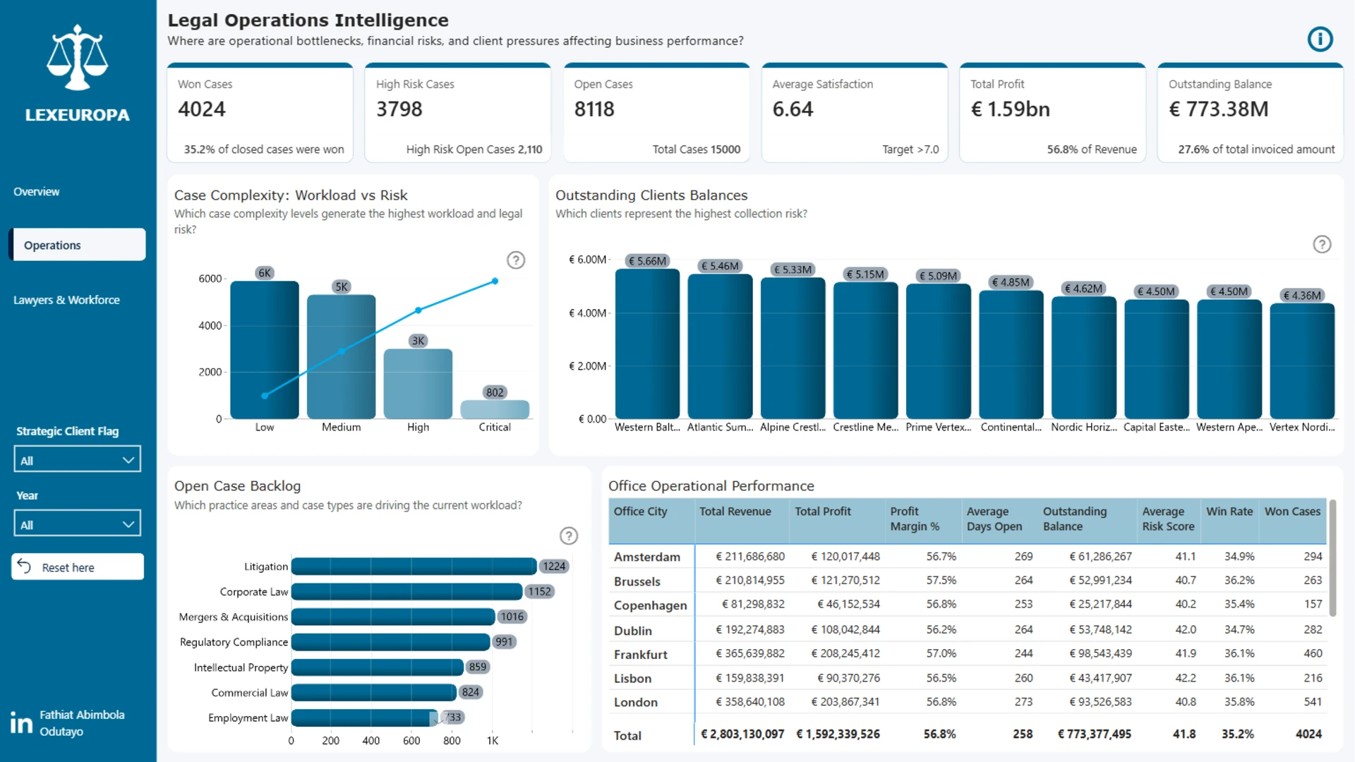1355x762 pixels.
Task: Click the office table vertical scrollbar
Action: (x=1332, y=557)
